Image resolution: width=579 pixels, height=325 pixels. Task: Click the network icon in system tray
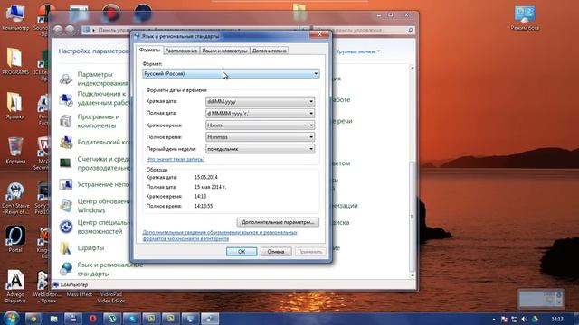pos(515,319)
